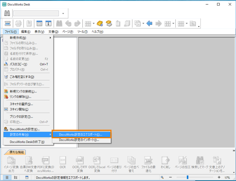Switch to list view in status bar
Image resolution: width=236 pixels, height=181 pixels.
[x=15, y=177]
